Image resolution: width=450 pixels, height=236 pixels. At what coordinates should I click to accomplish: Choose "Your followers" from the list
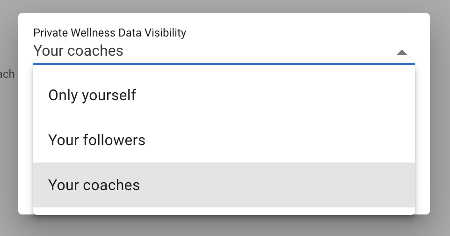coord(97,140)
